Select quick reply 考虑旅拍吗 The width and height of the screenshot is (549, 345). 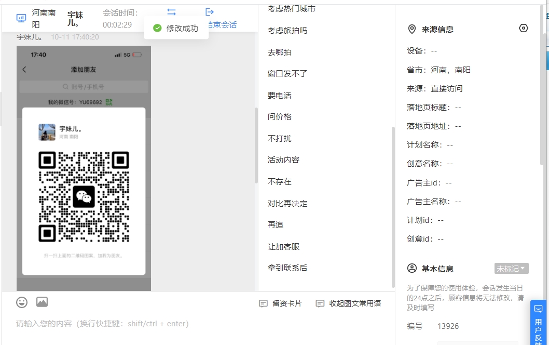coord(287,31)
